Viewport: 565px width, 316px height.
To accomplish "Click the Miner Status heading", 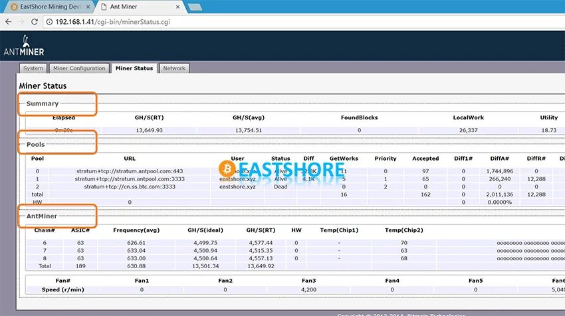I will click(x=43, y=86).
